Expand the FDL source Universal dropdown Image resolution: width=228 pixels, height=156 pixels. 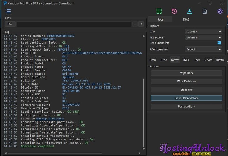click(203, 37)
